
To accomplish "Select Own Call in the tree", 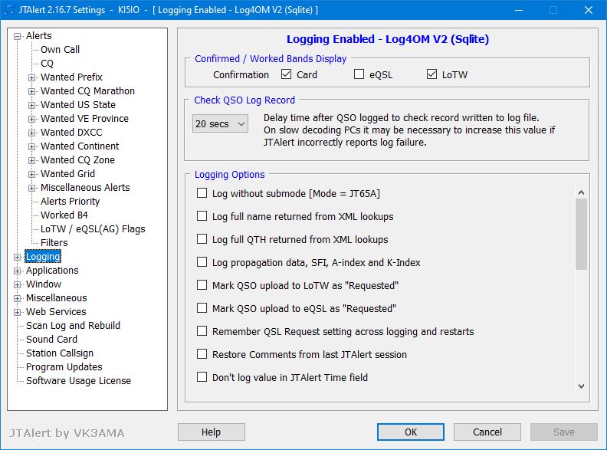I will (x=60, y=50).
